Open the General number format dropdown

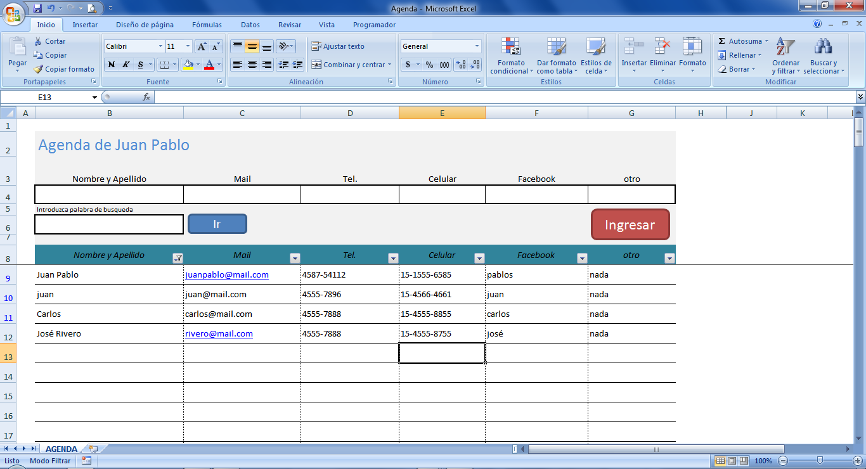477,46
